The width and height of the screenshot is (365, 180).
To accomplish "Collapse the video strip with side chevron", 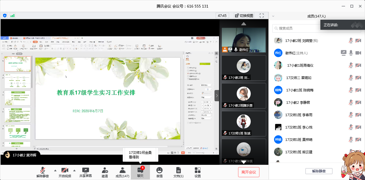I will [217, 96].
